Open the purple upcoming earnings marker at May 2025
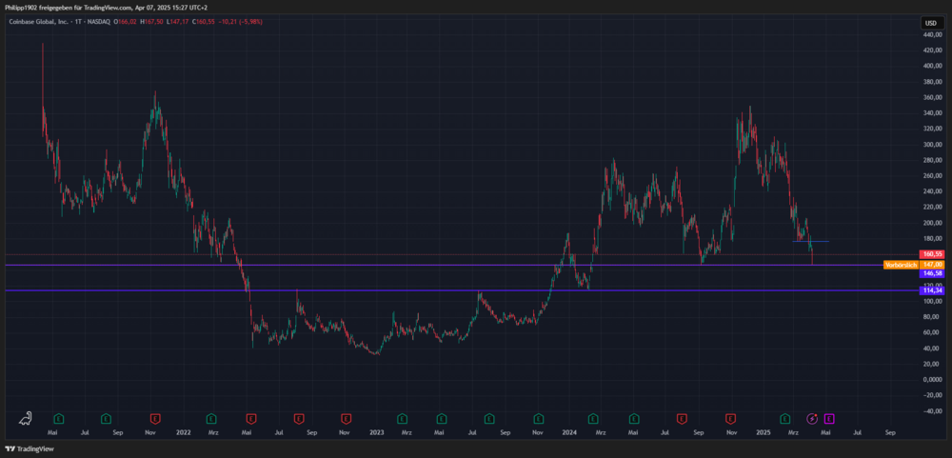Image resolution: width=952 pixels, height=458 pixels. (829, 417)
